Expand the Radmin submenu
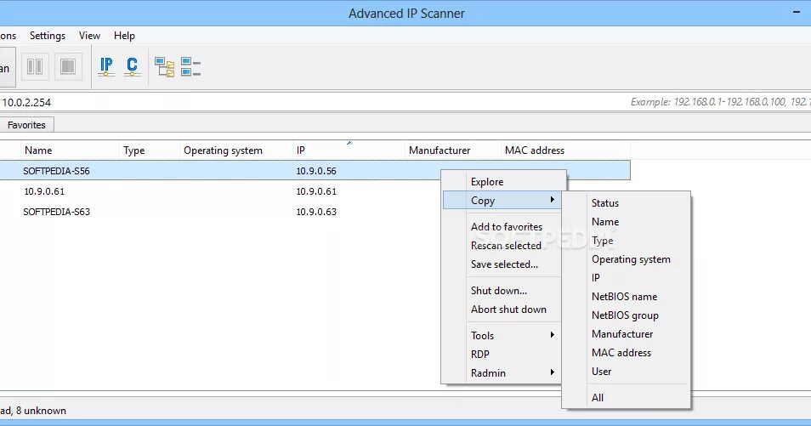This screenshot has width=811, height=426. click(502, 372)
